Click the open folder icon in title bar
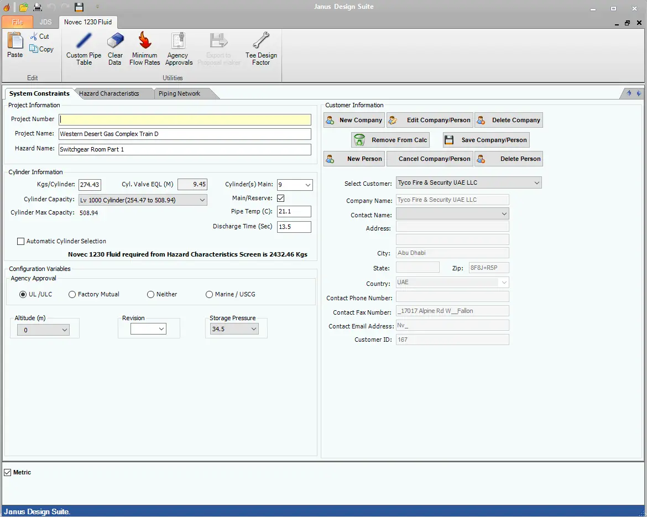Viewport: 647px width, 517px height. tap(24, 7)
